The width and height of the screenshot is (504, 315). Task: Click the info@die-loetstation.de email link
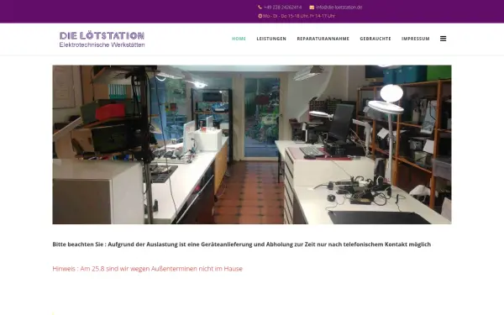[x=339, y=7]
